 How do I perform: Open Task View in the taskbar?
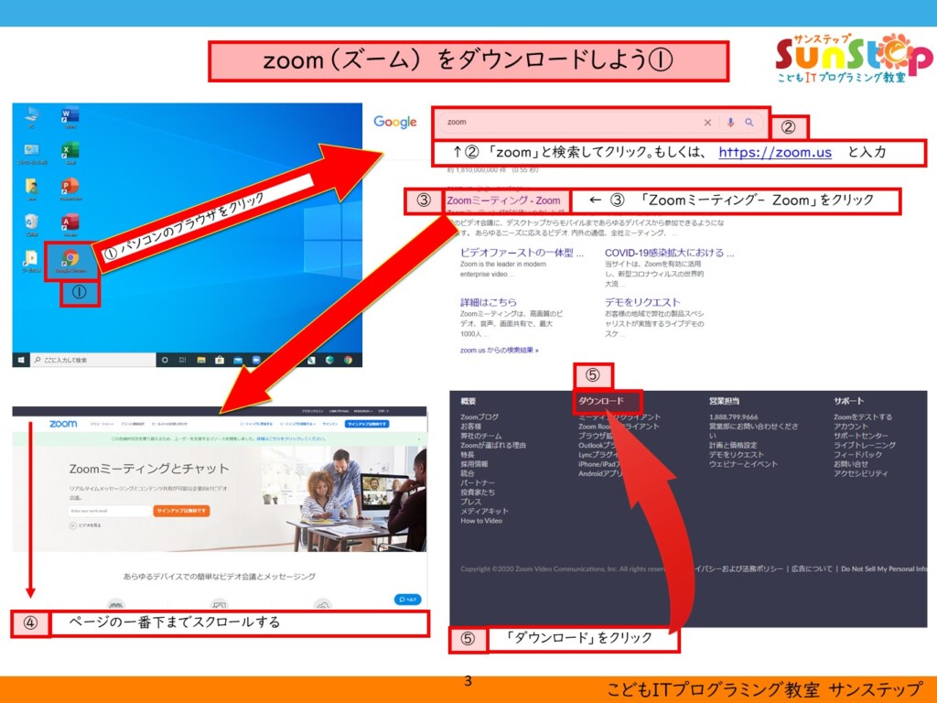(x=183, y=360)
